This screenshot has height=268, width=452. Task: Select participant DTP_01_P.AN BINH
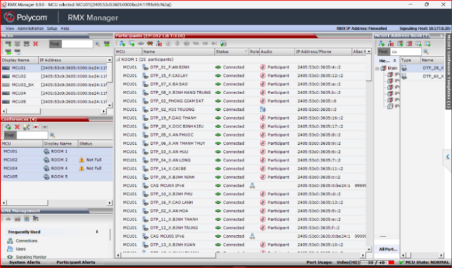[242, 67]
